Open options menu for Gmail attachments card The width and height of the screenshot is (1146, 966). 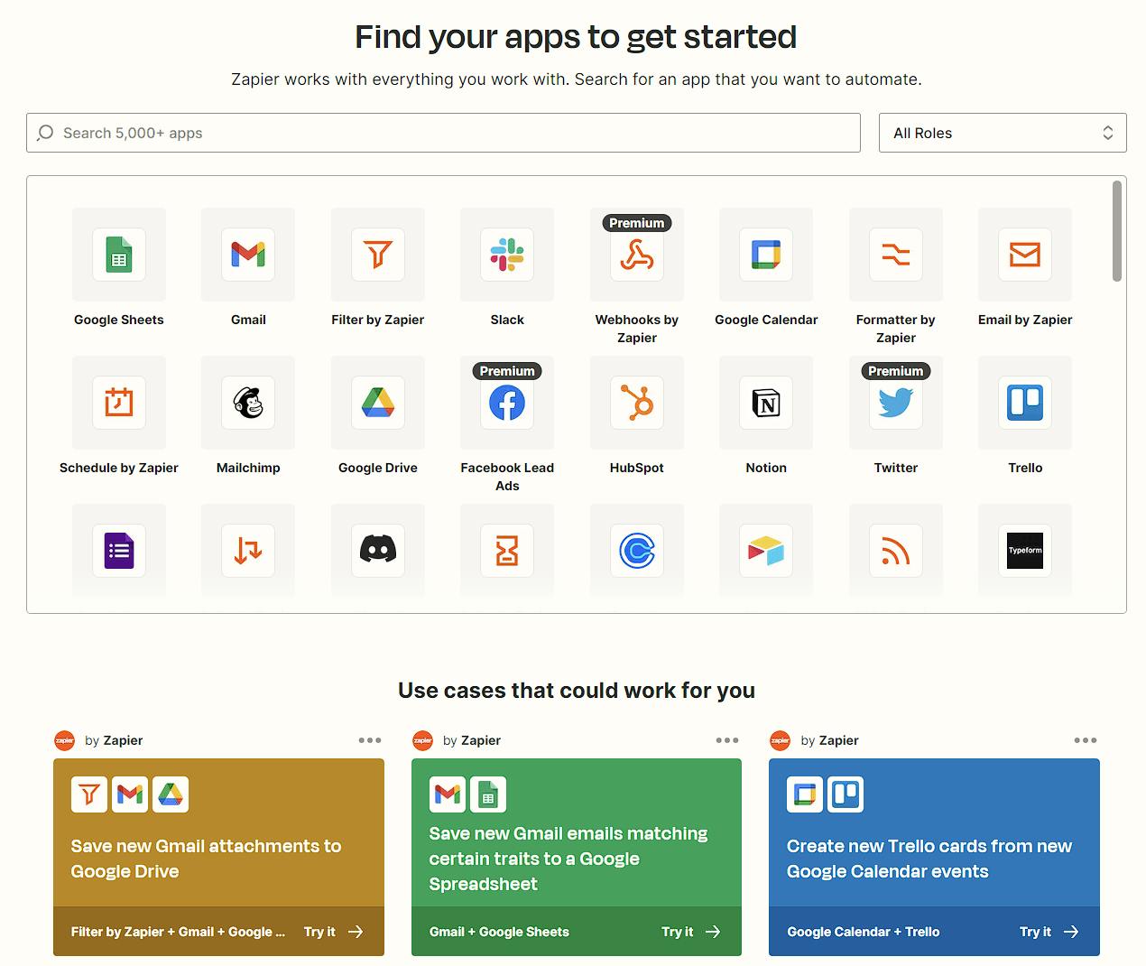click(x=370, y=740)
